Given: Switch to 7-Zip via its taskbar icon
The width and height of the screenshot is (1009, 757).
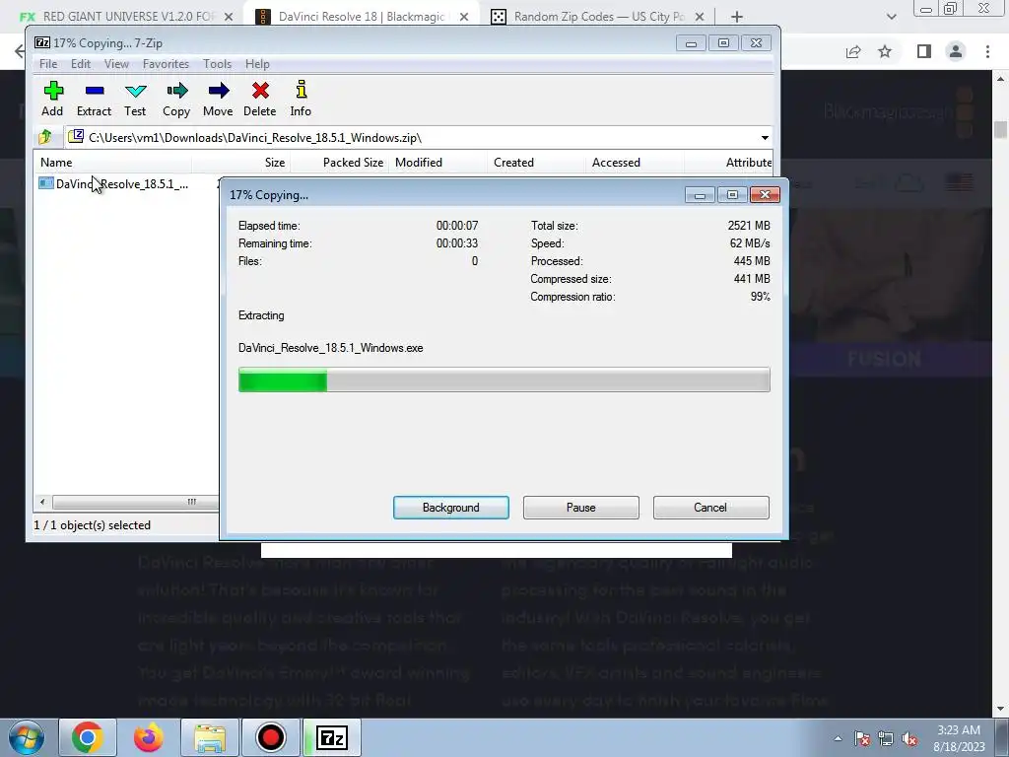Looking at the screenshot, I should (332, 737).
